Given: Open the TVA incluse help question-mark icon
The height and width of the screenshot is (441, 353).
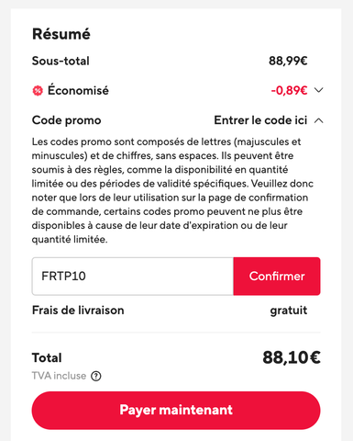Looking at the screenshot, I should [96, 376].
